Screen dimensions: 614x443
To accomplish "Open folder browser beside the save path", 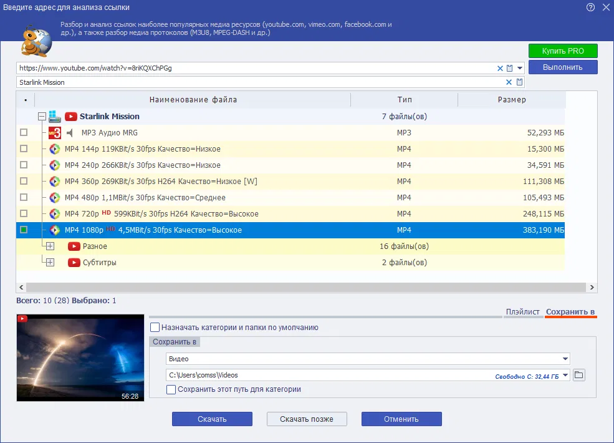I will click(578, 374).
